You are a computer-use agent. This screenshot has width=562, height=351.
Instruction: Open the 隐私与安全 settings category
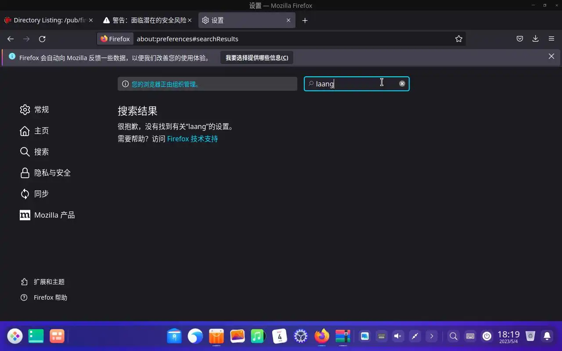(x=45, y=173)
